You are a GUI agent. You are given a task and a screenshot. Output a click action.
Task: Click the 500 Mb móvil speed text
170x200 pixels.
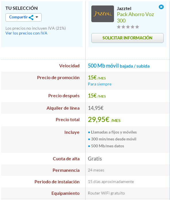(x=103, y=66)
